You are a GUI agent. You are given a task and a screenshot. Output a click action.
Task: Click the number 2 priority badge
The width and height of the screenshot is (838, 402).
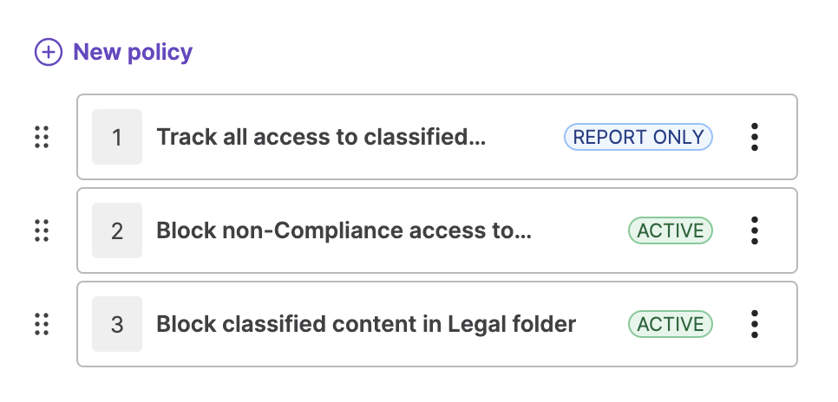[117, 230]
